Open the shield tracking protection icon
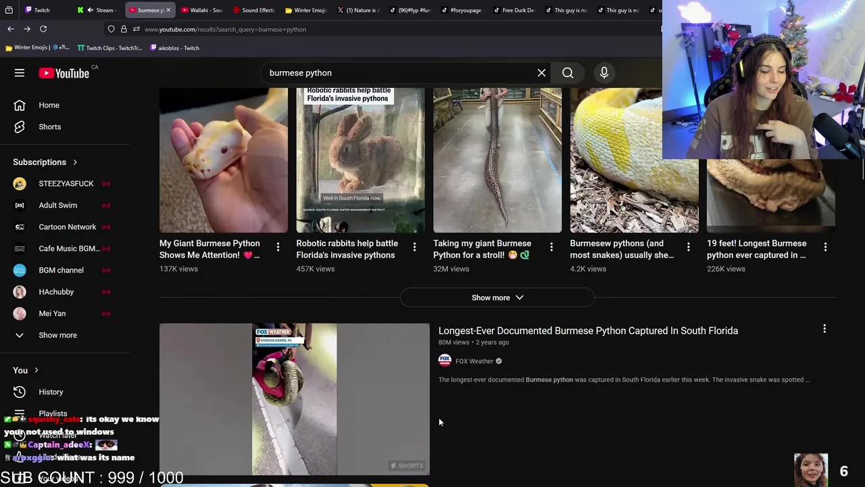The width and height of the screenshot is (865, 487). point(111,29)
